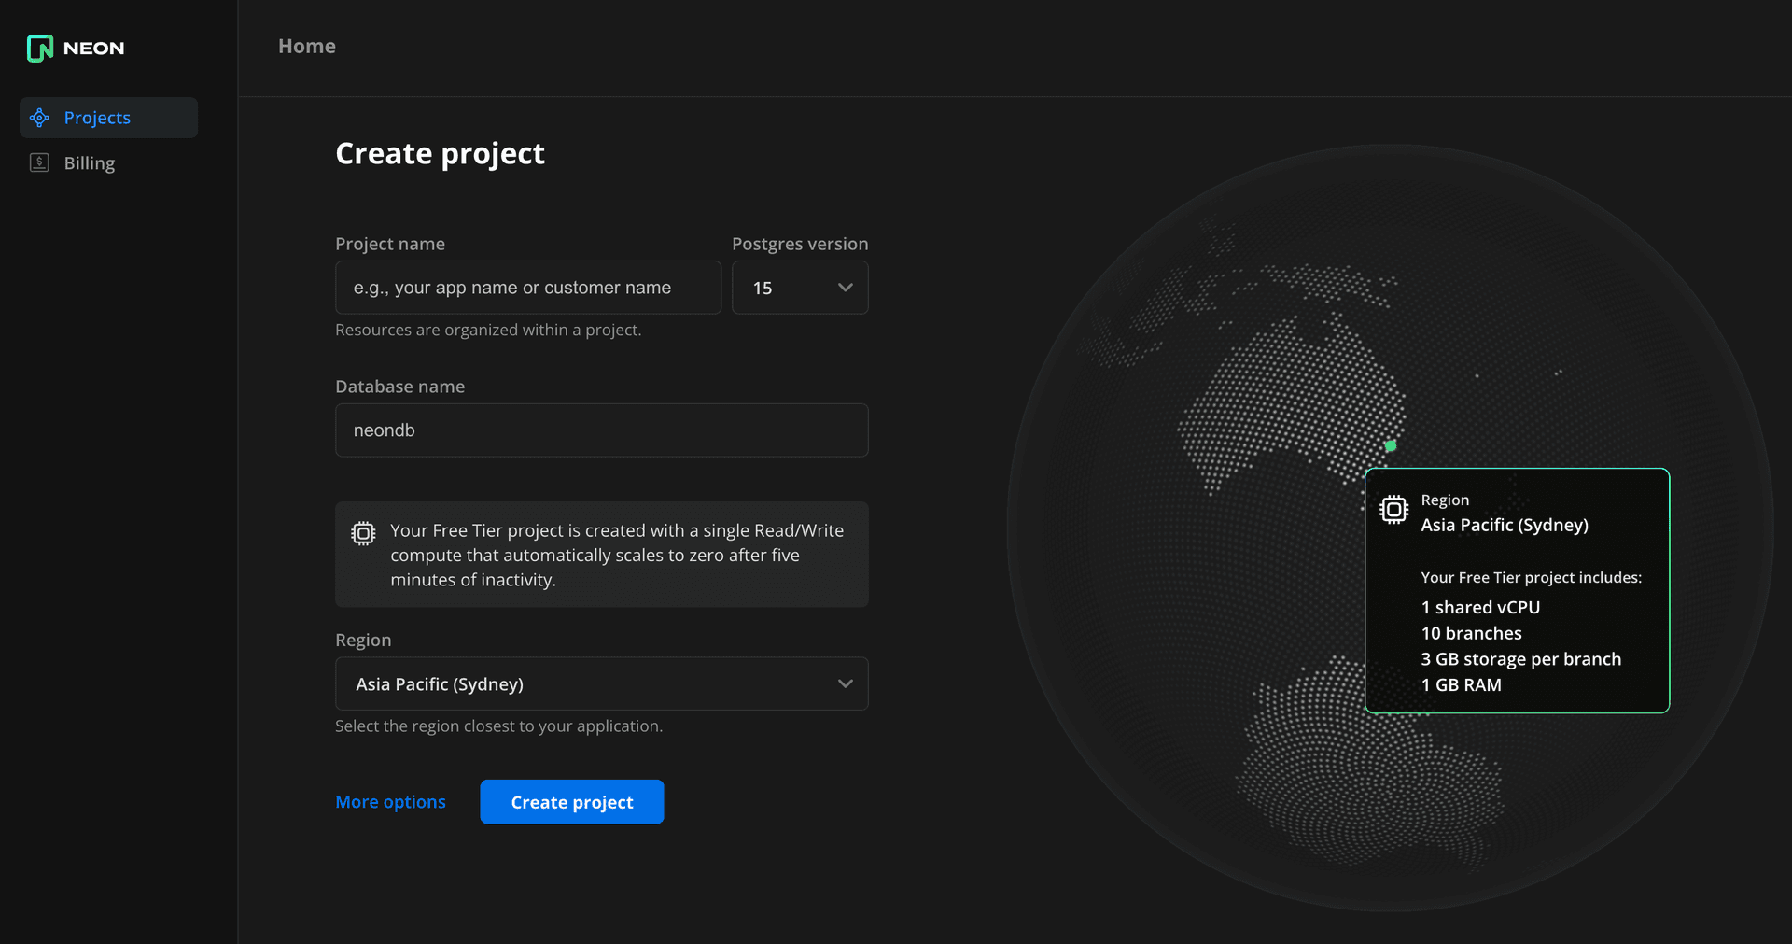Click the Neon logo icon

(x=40, y=48)
